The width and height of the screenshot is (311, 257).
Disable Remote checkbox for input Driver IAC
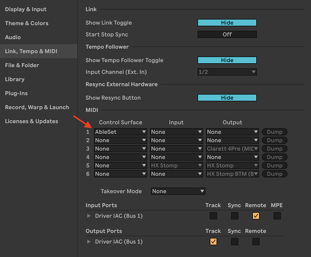click(255, 216)
